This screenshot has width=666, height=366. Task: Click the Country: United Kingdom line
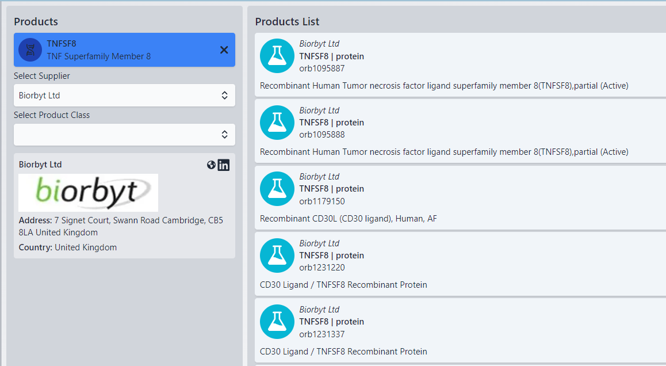pos(67,247)
